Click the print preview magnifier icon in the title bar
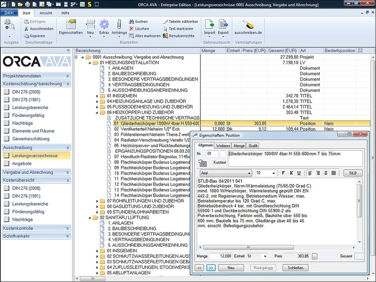Screen dimensions: 376x282 click(35, 4)
